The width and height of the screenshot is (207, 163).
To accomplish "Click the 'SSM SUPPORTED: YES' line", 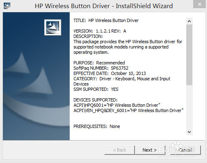I will (96, 89).
